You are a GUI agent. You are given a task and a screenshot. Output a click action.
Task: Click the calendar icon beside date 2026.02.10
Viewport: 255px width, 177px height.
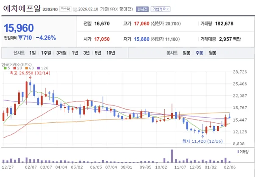[x=75, y=9]
